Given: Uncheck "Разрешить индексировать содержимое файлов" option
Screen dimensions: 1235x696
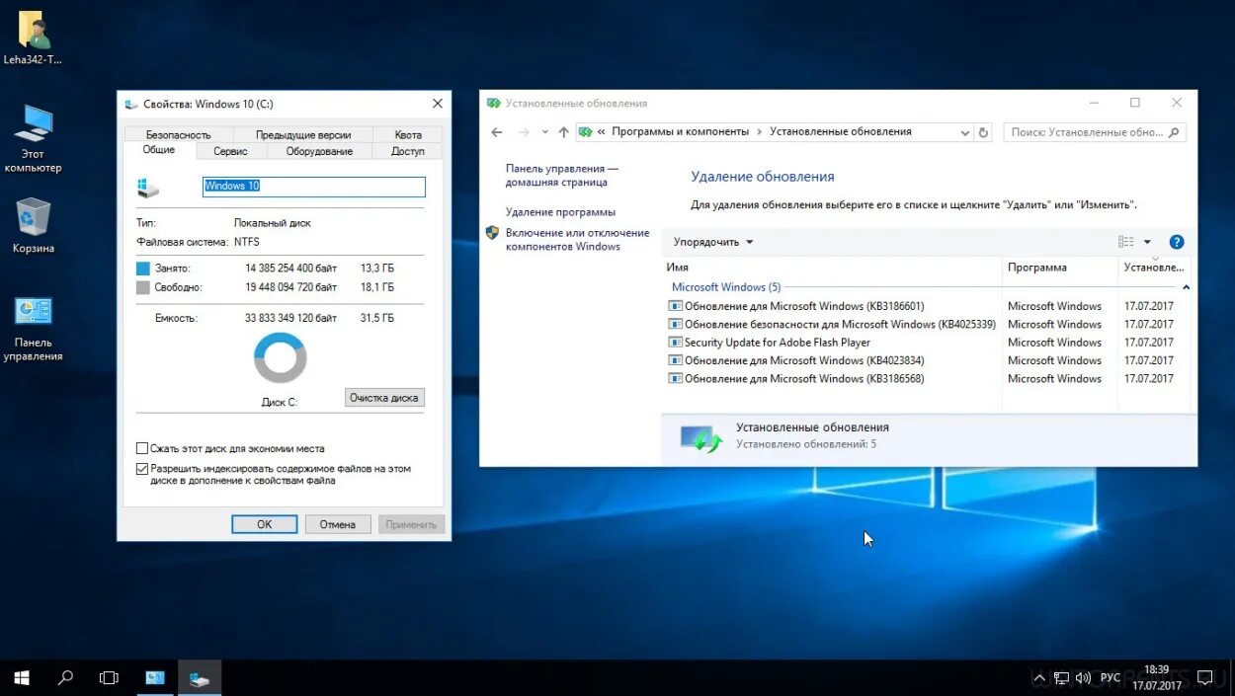Looking at the screenshot, I should pyautogui.click(x=142, y=469).
